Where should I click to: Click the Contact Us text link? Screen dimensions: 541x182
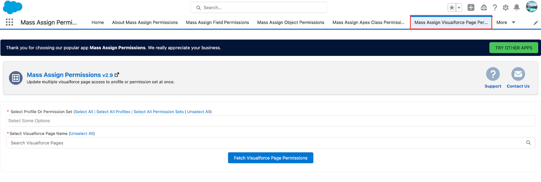coord(518,86)
